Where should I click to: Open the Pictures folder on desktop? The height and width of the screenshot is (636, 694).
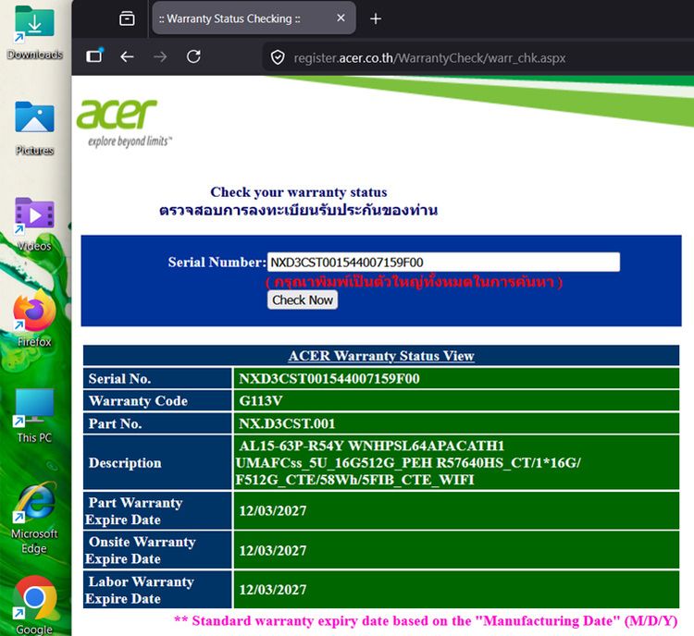(34, 128)
